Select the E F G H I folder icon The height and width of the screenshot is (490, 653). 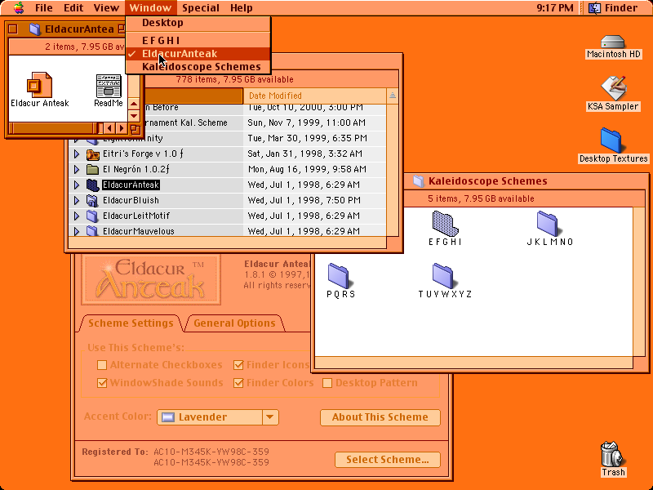click(445, 223)
